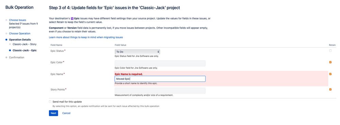The width and height of the screenshot is (340, 125).
Task: Uncheck the Retain checkbox for Epic Name
Action: coord(330,74)
